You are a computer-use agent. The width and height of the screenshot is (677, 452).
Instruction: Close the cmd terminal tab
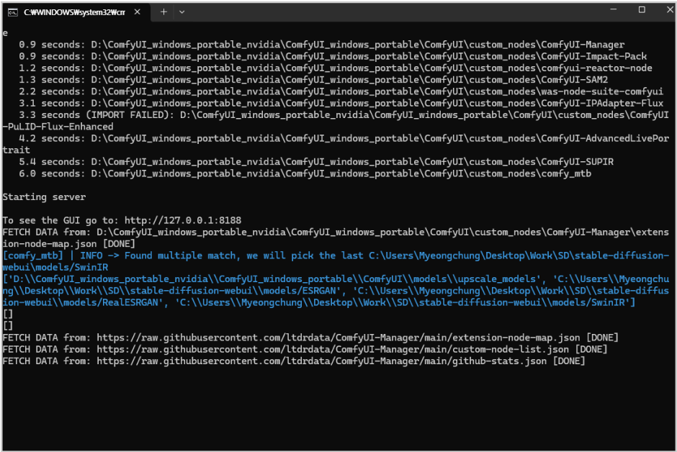click(x=138, y=12)
